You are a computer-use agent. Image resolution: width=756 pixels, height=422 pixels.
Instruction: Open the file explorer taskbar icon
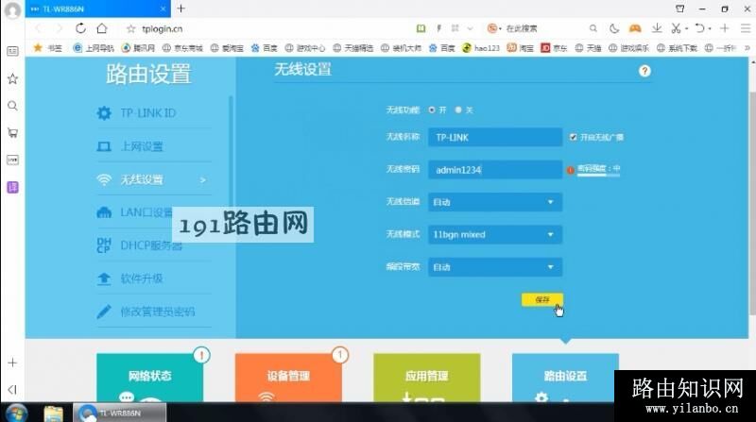[x=54, y=414]
